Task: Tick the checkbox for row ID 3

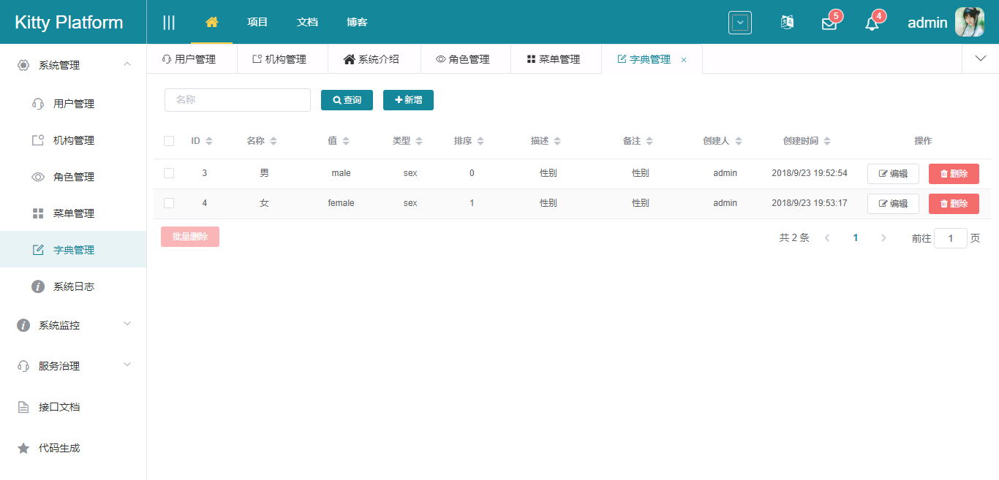Action: 169,173
